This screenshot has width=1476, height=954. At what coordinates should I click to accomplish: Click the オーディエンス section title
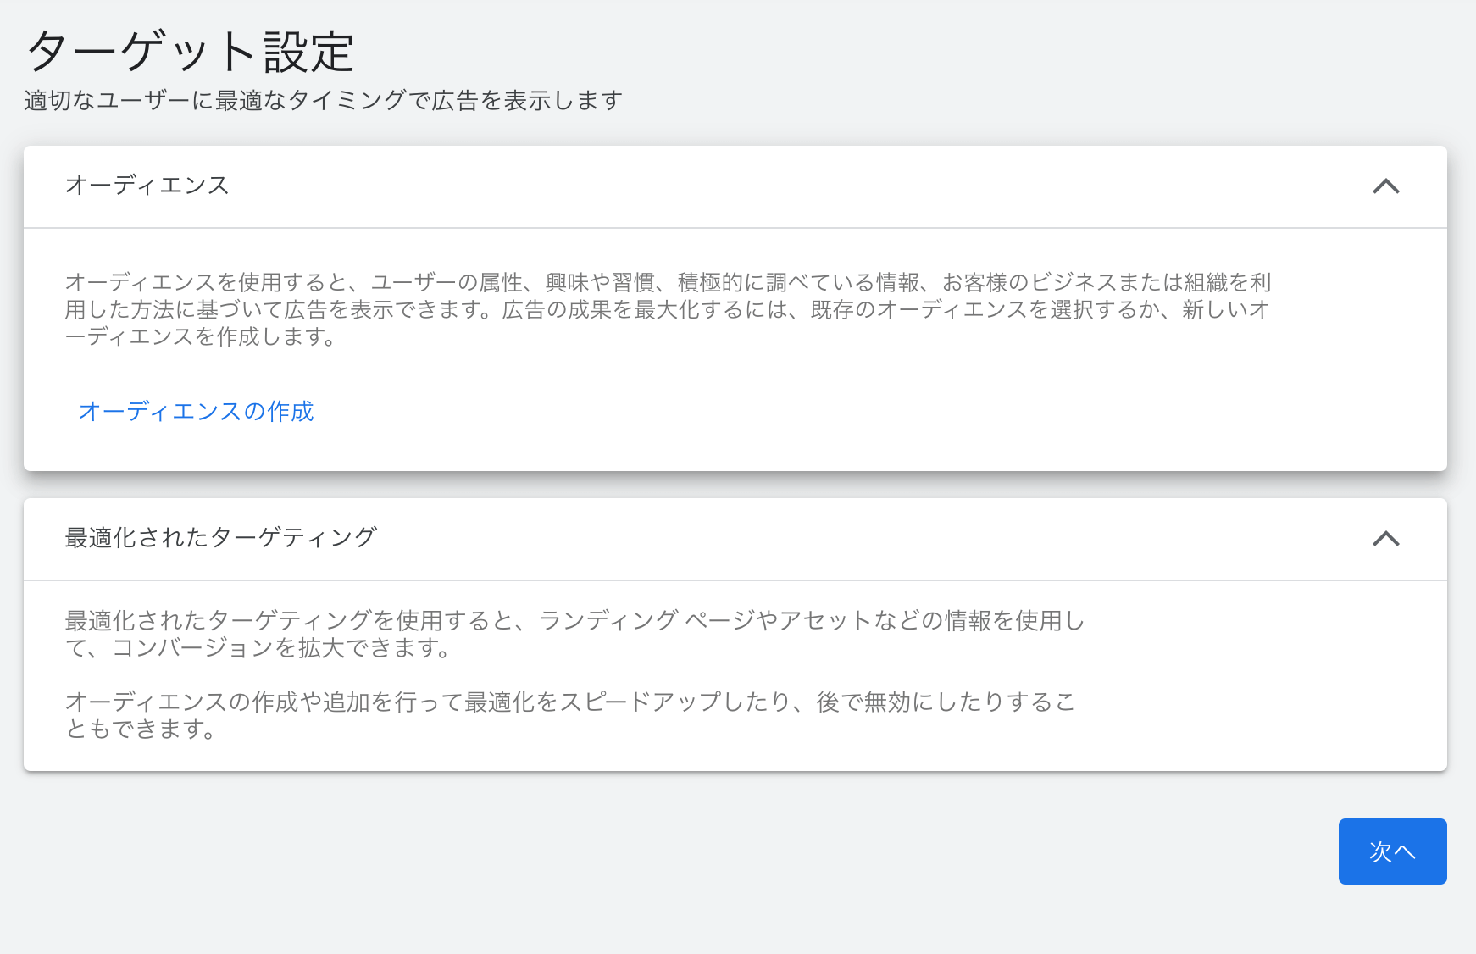pos(147,186)
